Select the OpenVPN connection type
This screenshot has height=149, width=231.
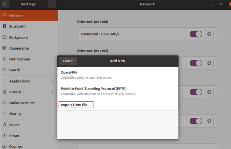coord(118,75)
